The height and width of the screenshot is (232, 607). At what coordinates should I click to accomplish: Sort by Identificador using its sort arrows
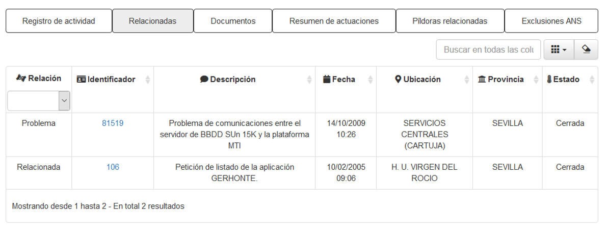[x=147, y=80]
